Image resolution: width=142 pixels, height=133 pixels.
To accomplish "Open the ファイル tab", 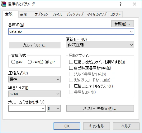I will 57,15.
